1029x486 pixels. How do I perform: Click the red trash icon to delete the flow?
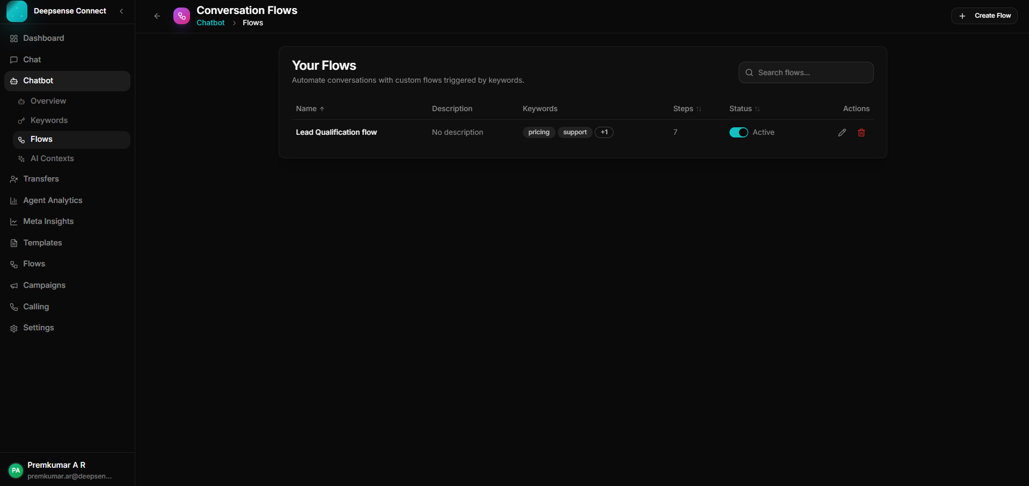point(862,132)
